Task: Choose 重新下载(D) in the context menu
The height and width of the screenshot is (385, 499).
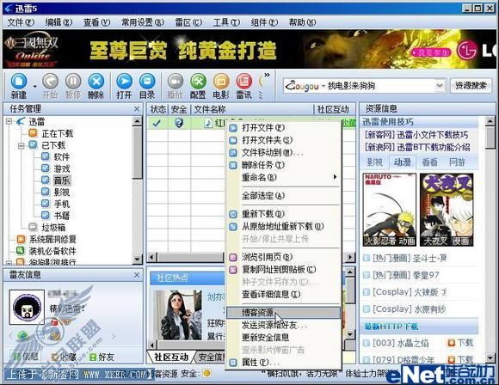Action: (283, 214)
